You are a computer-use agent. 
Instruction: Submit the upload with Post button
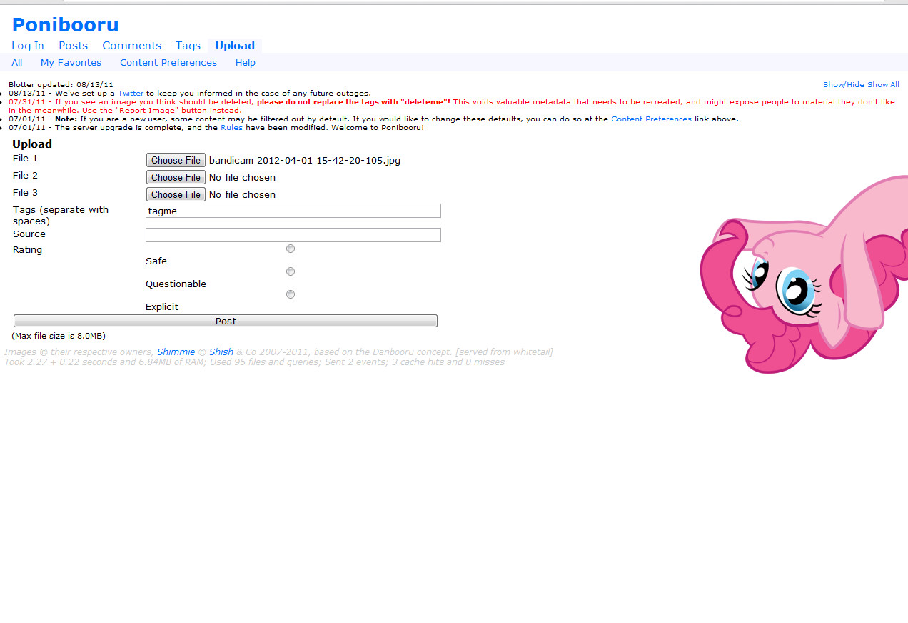point(226,322)
